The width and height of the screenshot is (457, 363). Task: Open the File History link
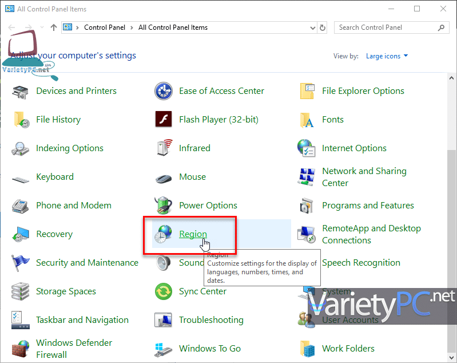pyautogui.click(x=58, y=120)
